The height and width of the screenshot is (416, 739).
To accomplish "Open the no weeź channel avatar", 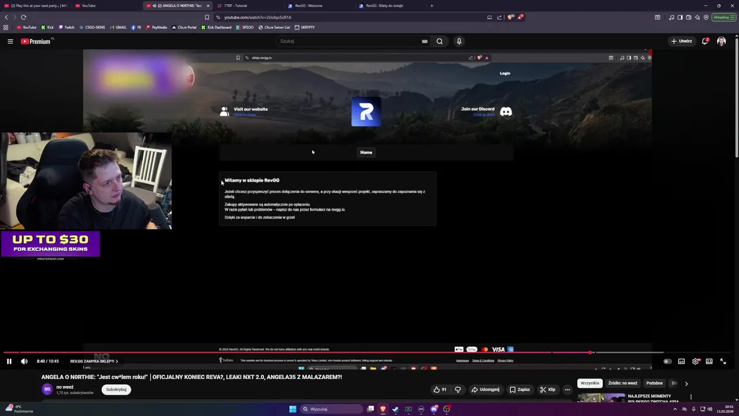I will click(x=47, y=389).
